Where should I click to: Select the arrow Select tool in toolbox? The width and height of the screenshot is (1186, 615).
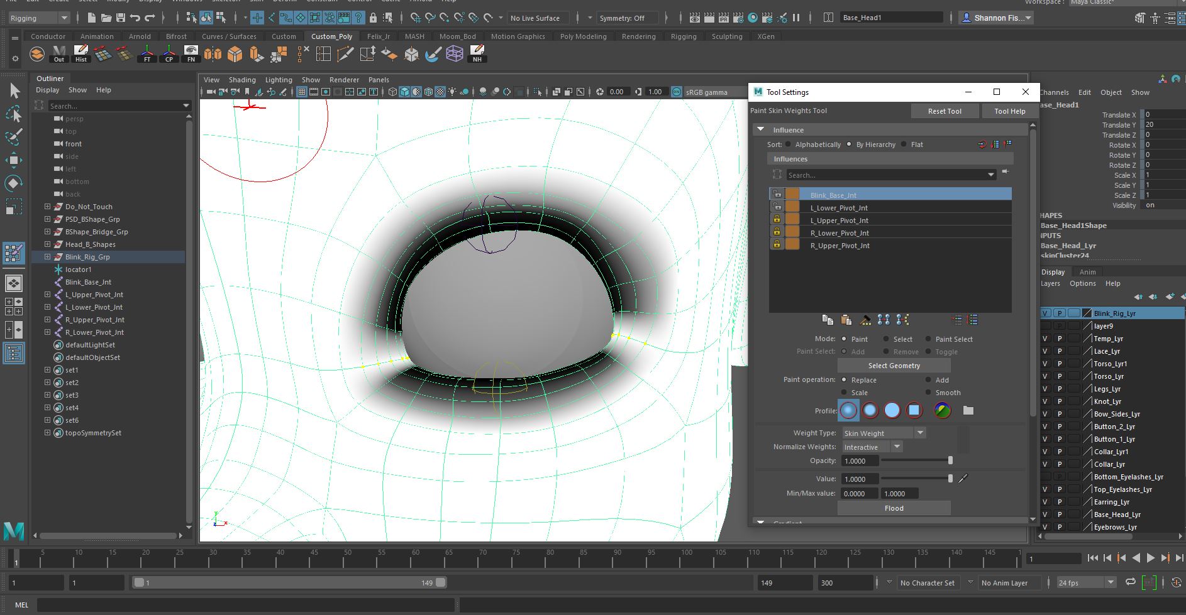click(x=14, y=91)
